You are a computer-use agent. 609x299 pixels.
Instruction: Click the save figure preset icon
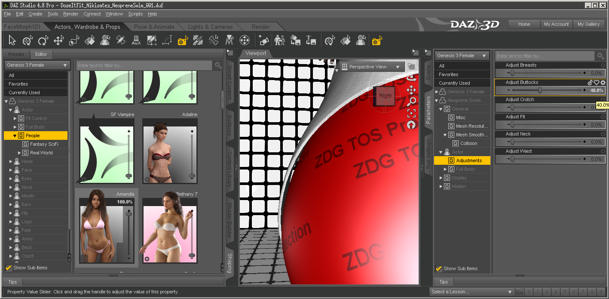pos(310,41)
